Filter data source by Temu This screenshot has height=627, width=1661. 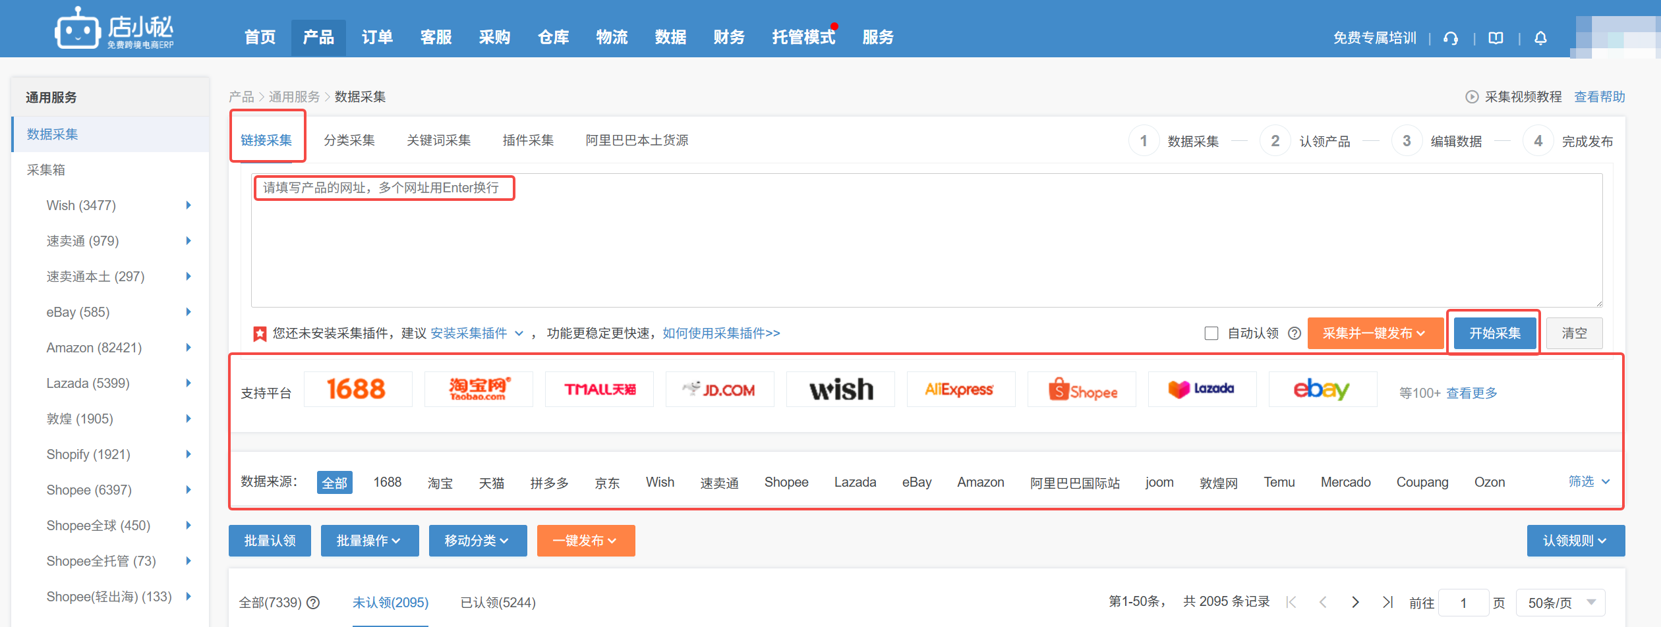pos(1279,482)
